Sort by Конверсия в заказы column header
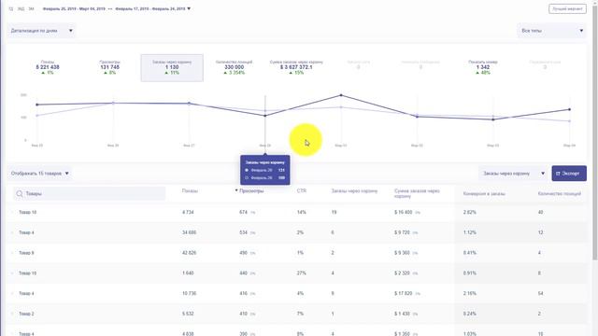 click(484, 194)
